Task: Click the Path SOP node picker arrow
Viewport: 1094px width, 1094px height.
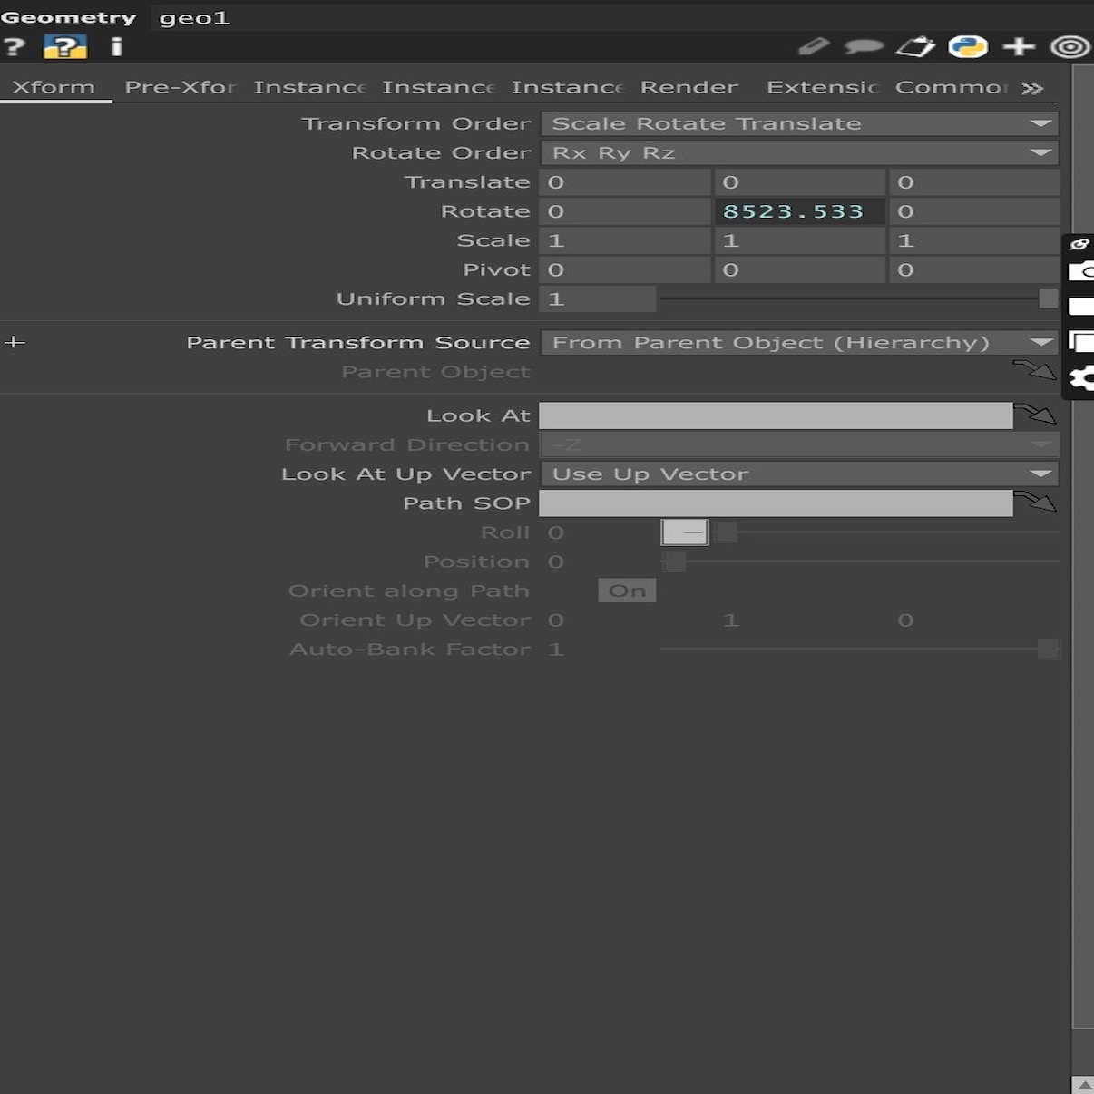Action: tap(1035, 503)
